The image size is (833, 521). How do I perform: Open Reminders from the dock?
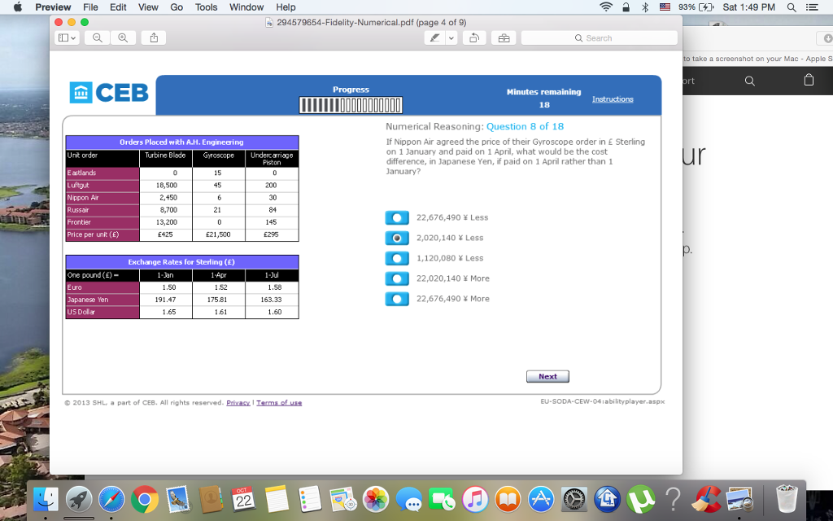tap(310, 500)
